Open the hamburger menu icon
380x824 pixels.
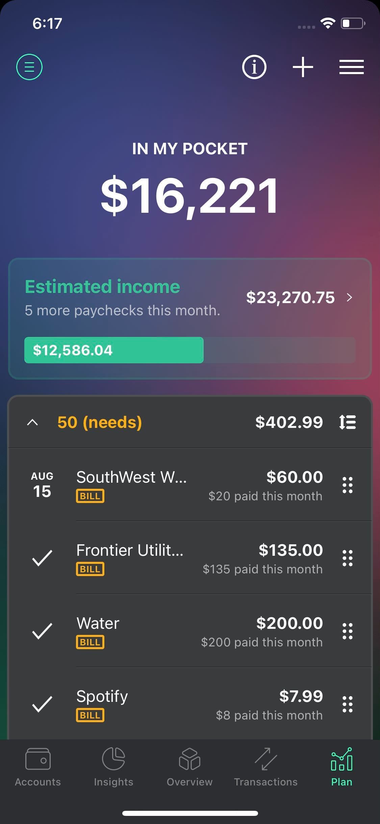pyautogui.click(x=351, y=67)
